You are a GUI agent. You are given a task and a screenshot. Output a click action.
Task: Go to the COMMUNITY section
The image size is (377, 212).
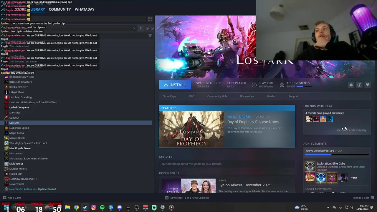coord(60,9)
